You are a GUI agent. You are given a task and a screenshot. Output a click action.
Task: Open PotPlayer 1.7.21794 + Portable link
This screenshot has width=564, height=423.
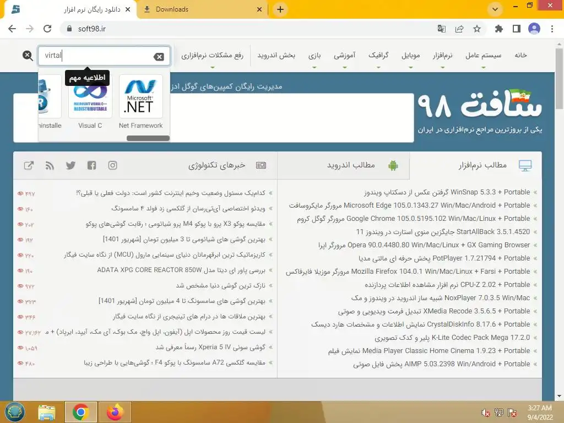(x=444, y=258)
